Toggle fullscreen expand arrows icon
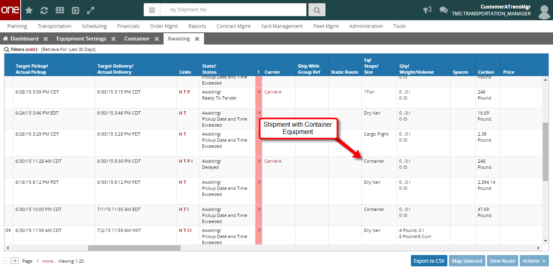The height and width of the screenshot is (270, 553). pos(91,11)
